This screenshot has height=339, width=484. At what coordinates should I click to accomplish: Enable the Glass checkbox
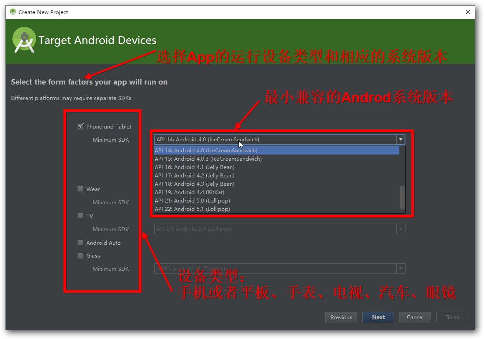(81, 255)
